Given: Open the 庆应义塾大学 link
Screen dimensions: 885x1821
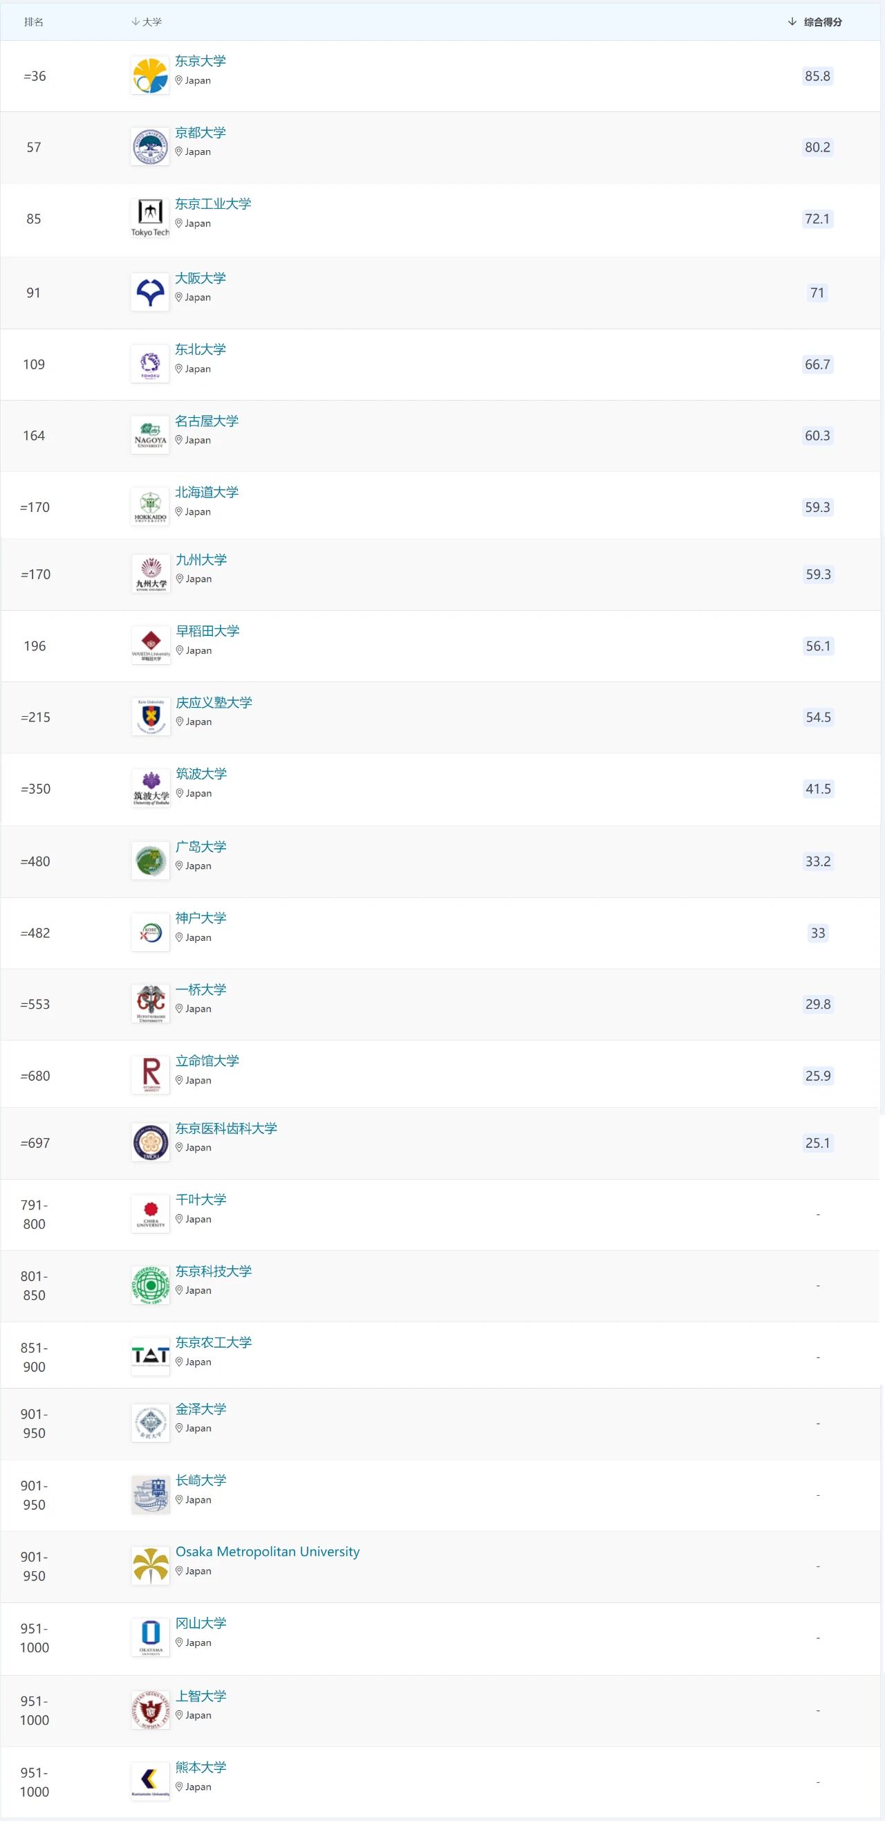Looking at the screenshot, I should point(214,703).
